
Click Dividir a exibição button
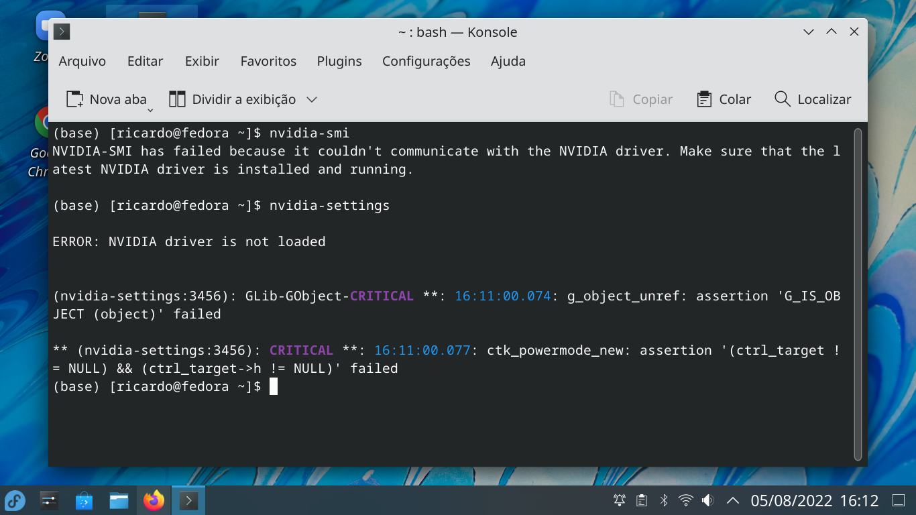click(232, 99)
